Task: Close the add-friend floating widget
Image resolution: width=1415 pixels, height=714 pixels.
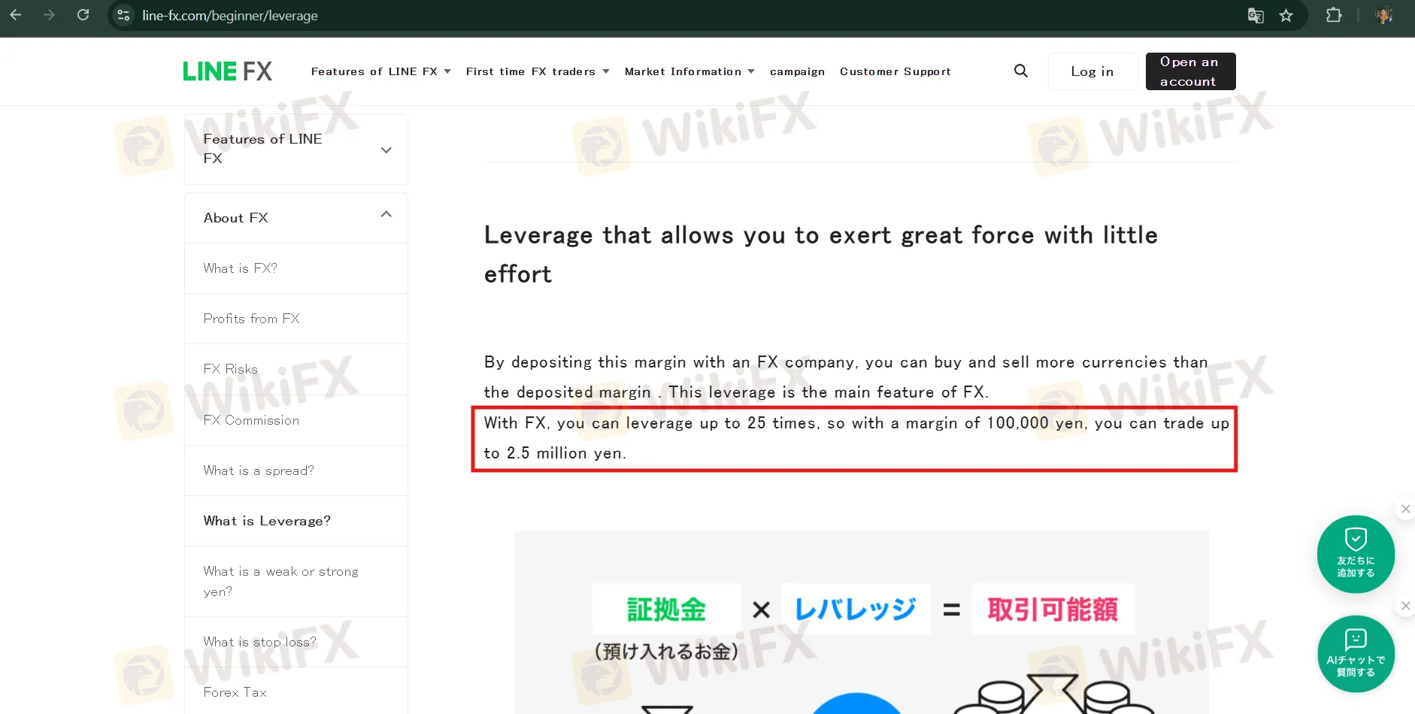Action: [1405, 509]
